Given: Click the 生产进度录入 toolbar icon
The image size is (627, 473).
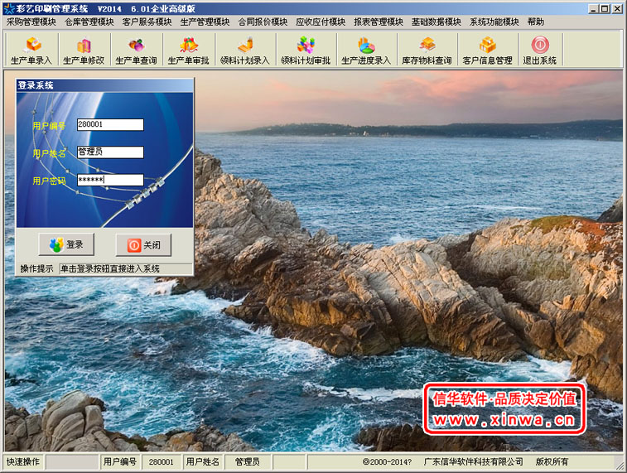Looking at the screenshot, I should (365, 51).
